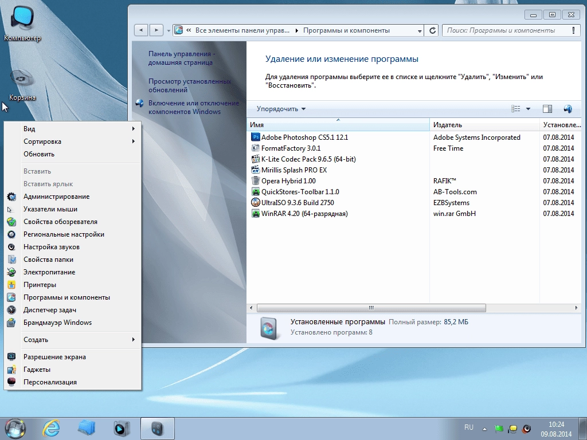The image size is (587, 440).
Task: Click the Персонализация icon
Action: pos(11,382)
